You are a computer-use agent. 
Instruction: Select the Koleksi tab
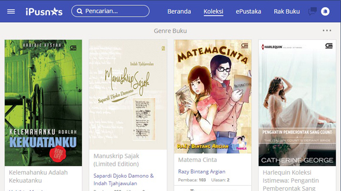[214, 12]
